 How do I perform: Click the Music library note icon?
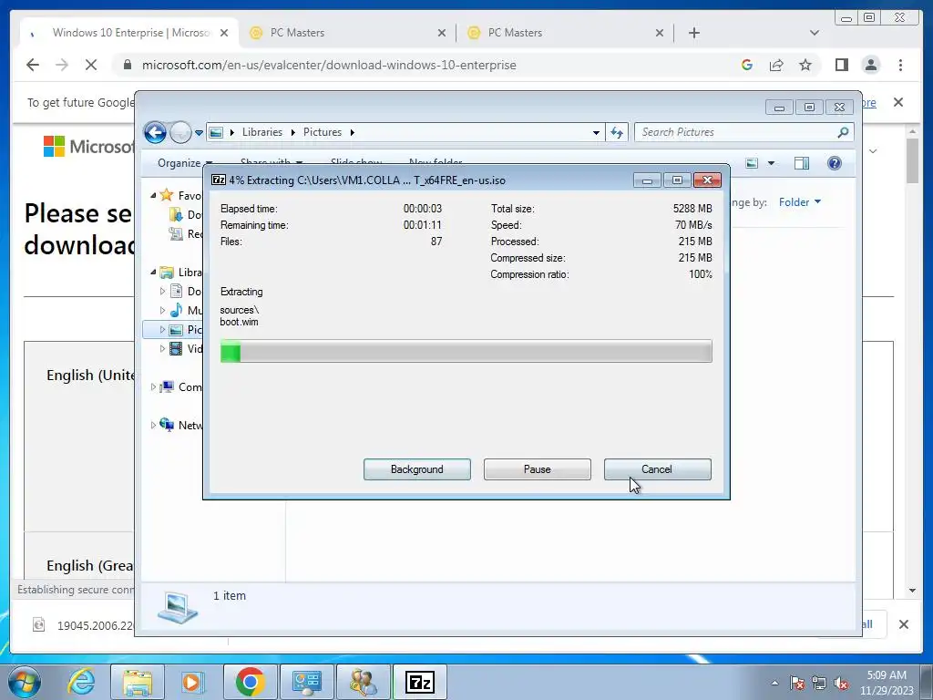176,310
